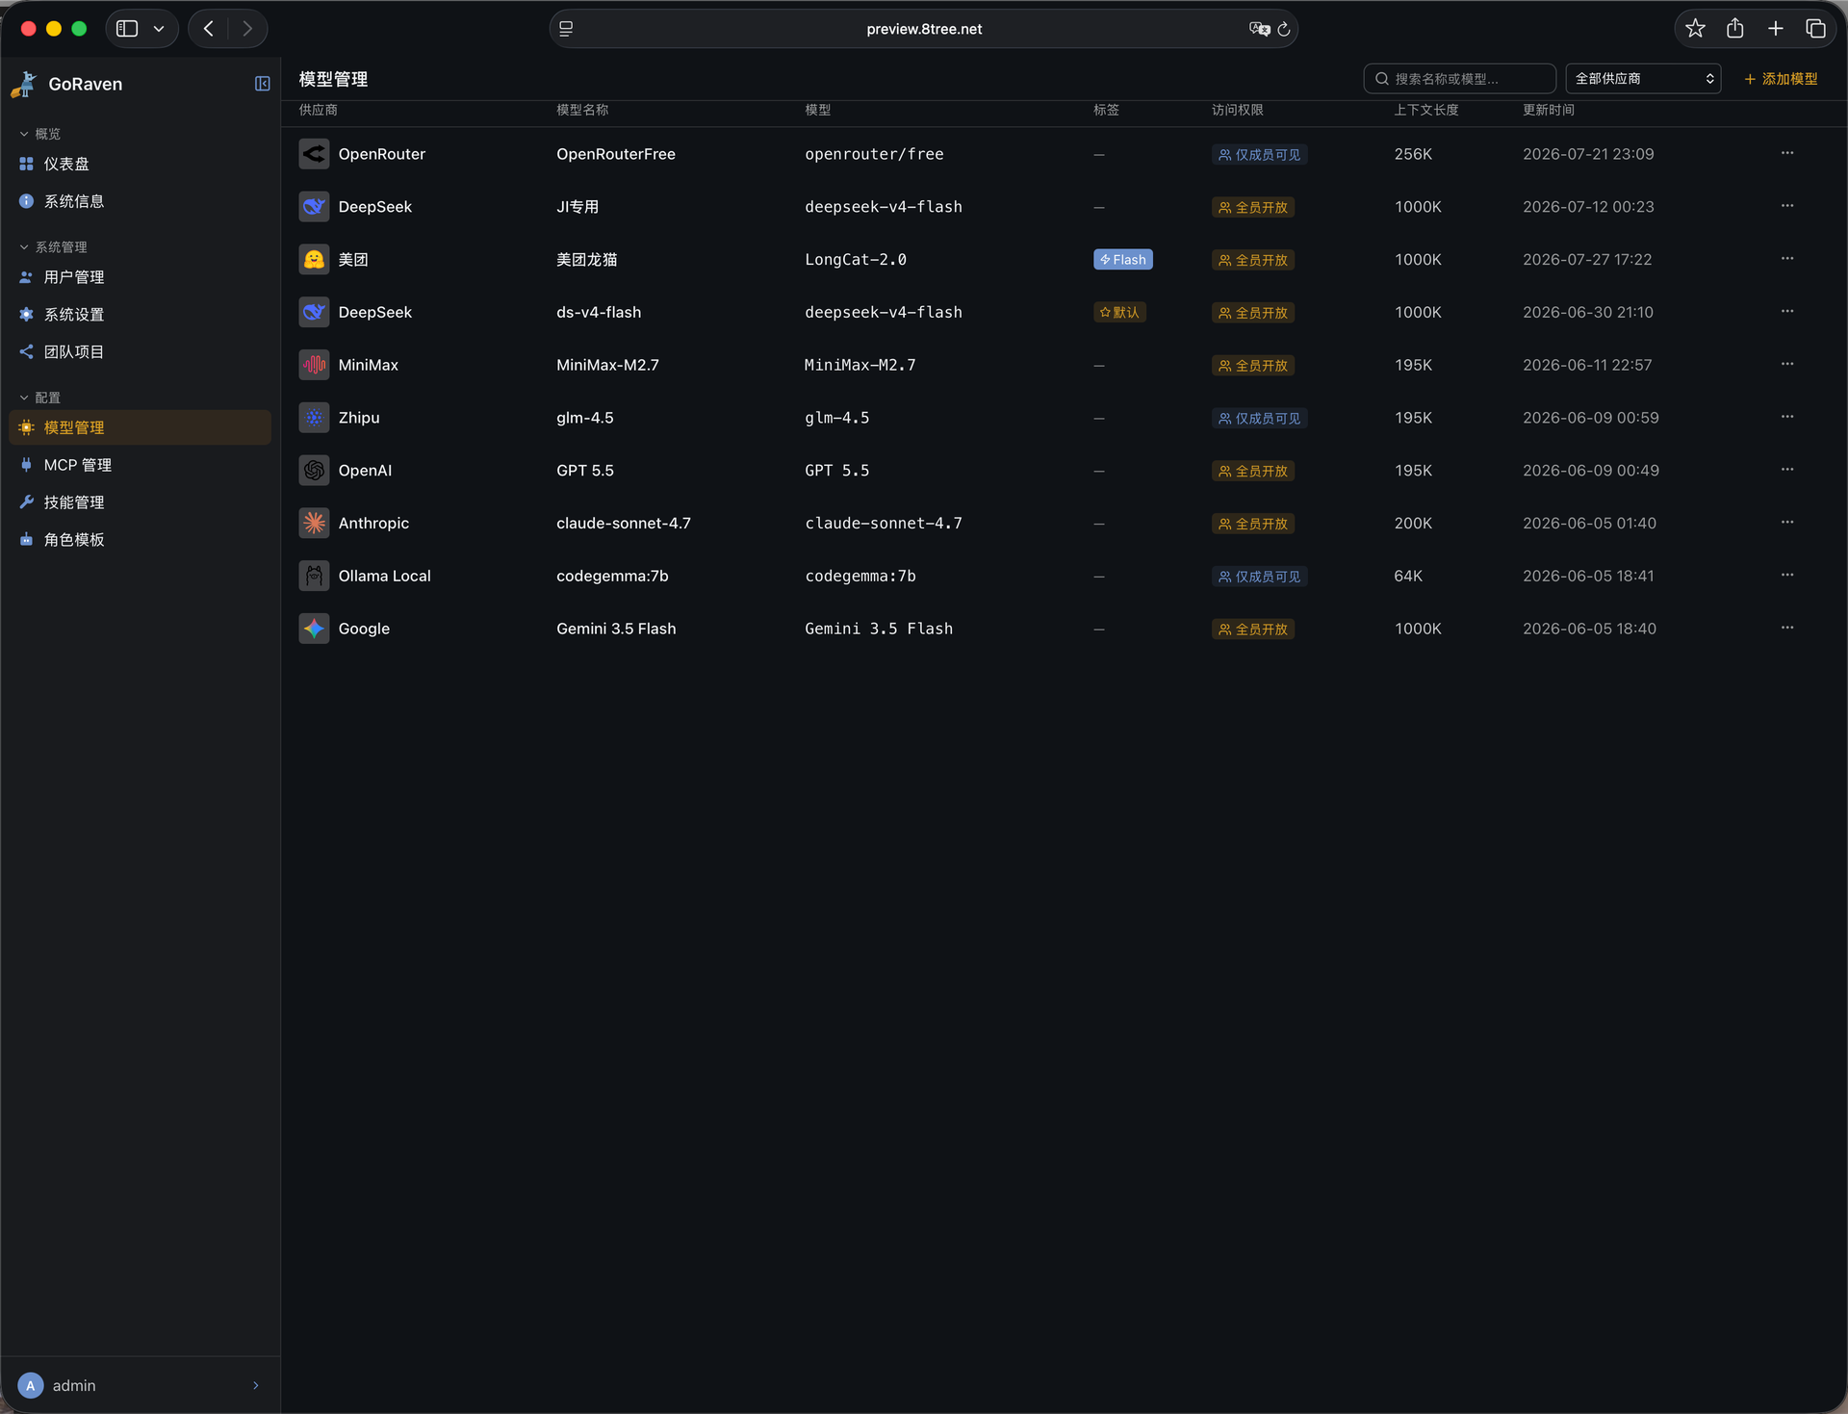This screenshot has height=1414, width=1848.
Task: Share the page via the share icon
Action: point(1735,29)
